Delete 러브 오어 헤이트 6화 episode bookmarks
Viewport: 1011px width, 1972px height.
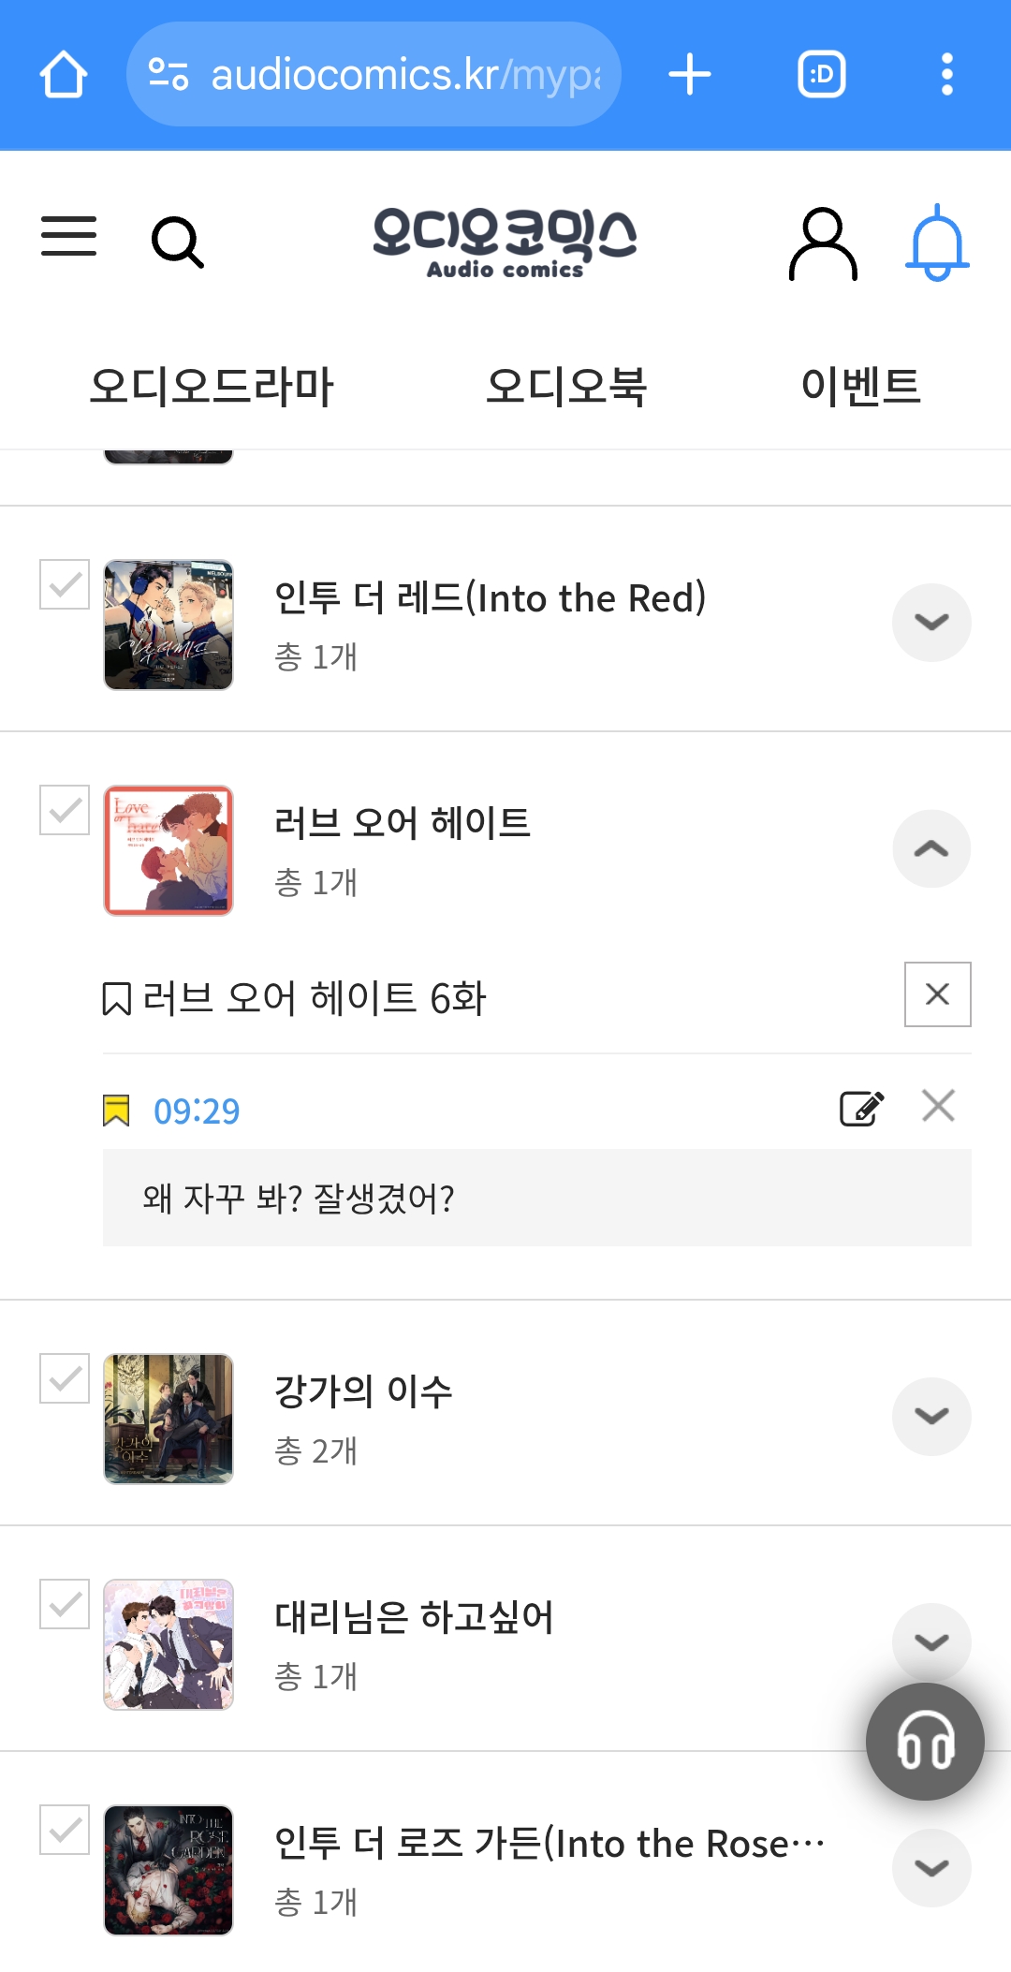point(938,994)
